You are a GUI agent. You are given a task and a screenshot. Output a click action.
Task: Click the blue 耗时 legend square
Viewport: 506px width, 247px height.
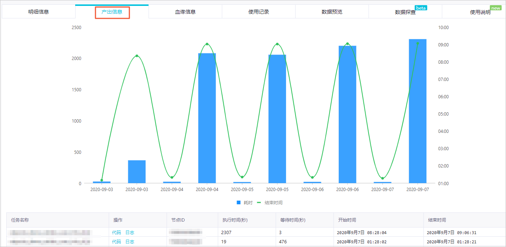[x=238, y=203]
